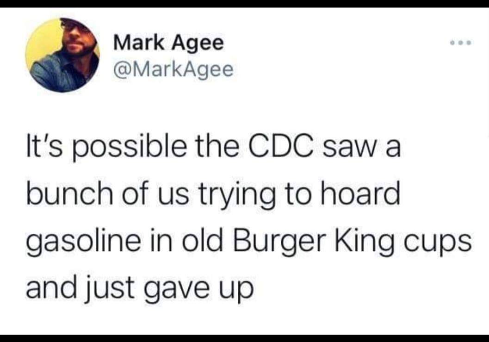The height and width of the screenshot is (342, 489).
Task: Open the tweet by clicking its body text
Action: (248, 217)
